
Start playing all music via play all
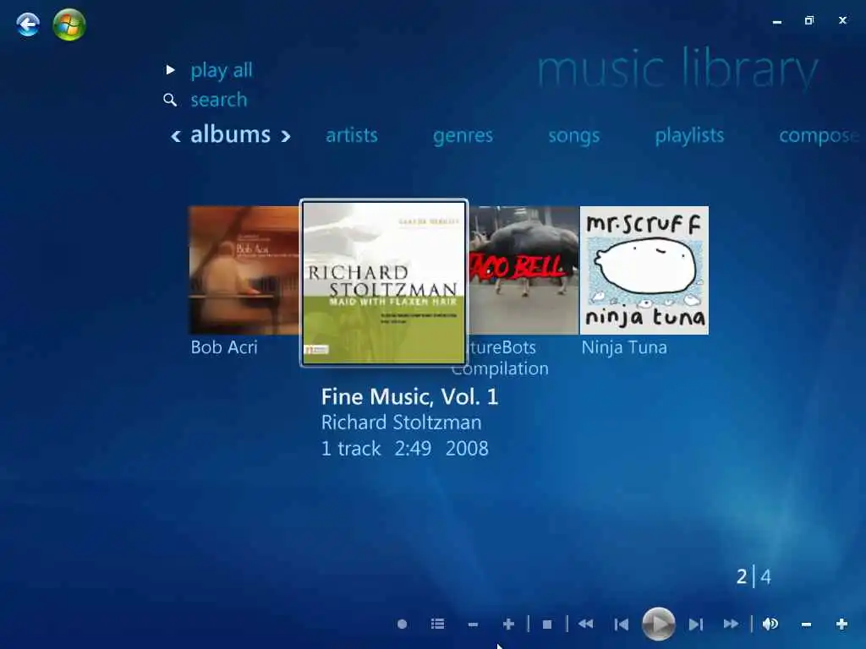pyautogui.click(x=221, y=70)
